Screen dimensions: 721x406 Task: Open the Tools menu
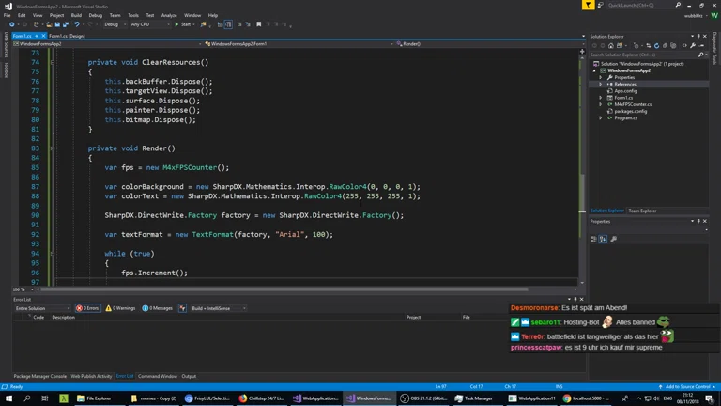tap(133, 15)
